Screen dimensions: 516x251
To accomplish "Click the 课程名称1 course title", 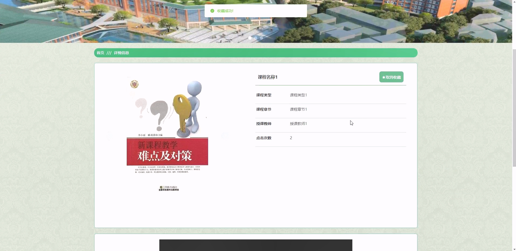I will click(x=267, y=77).
